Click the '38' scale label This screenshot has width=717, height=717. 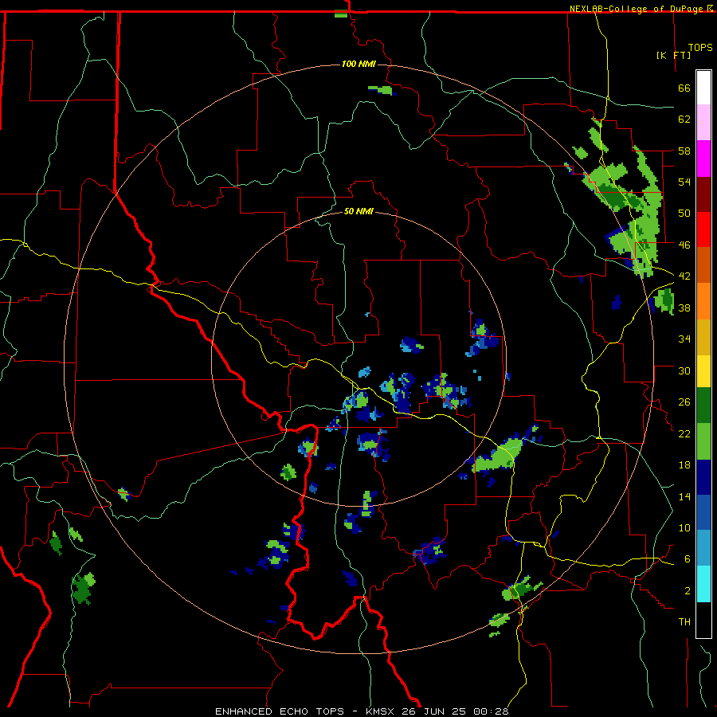pyautogui.click(x=684, y=308)
